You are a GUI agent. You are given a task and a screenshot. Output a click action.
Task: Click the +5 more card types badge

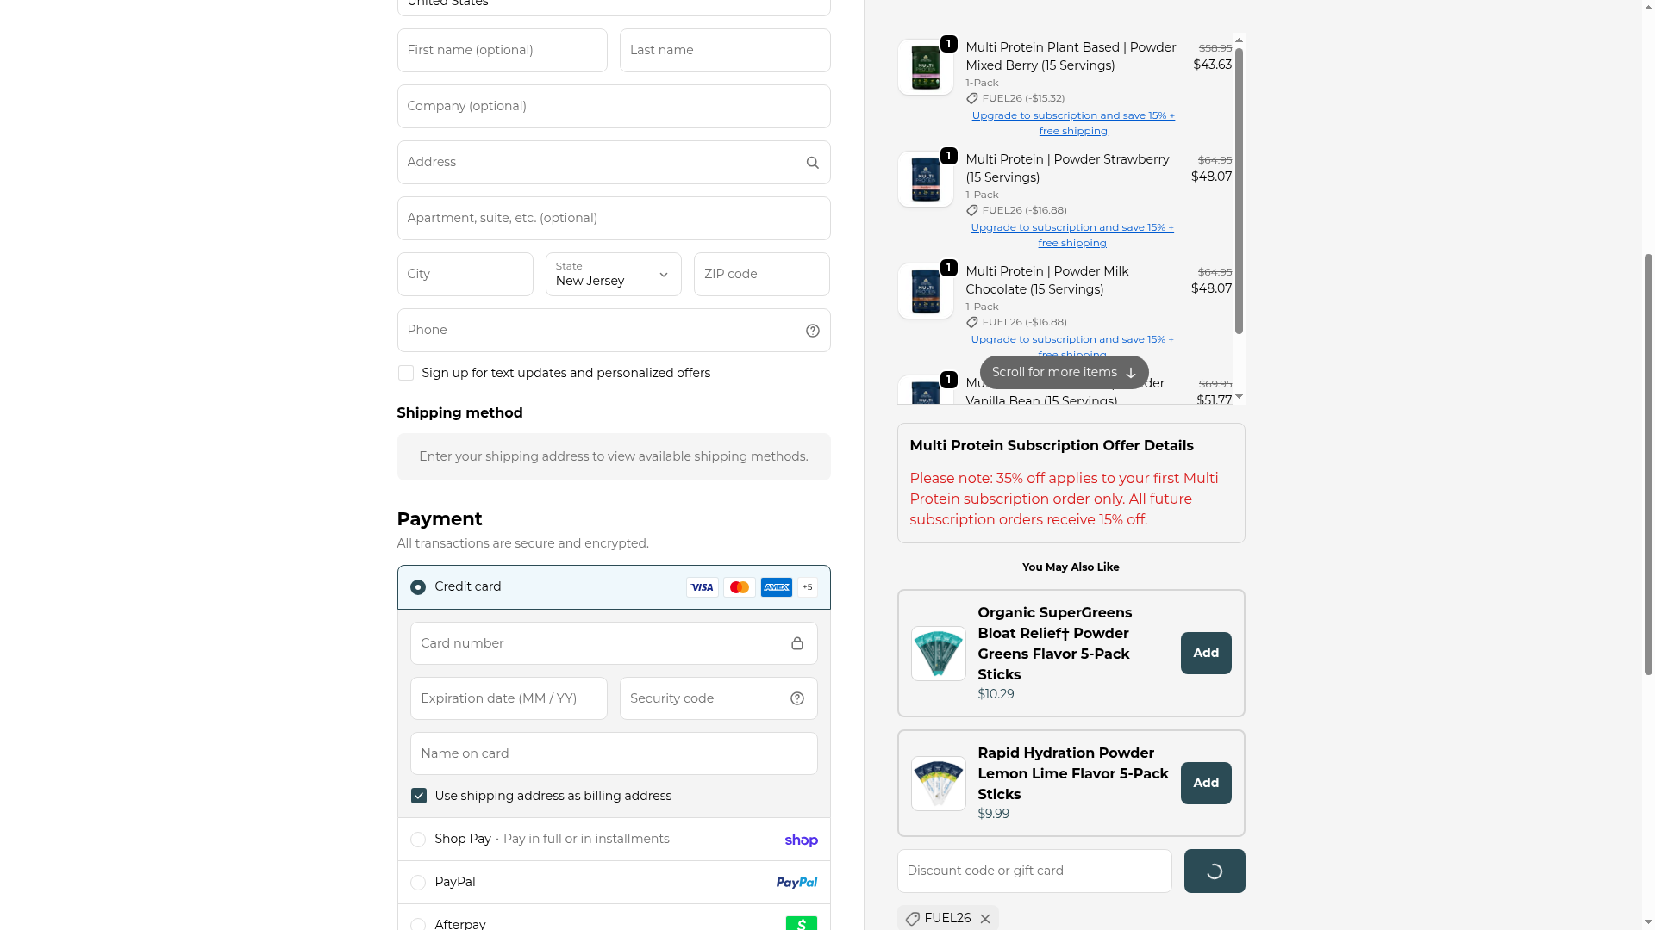point(807,587)
